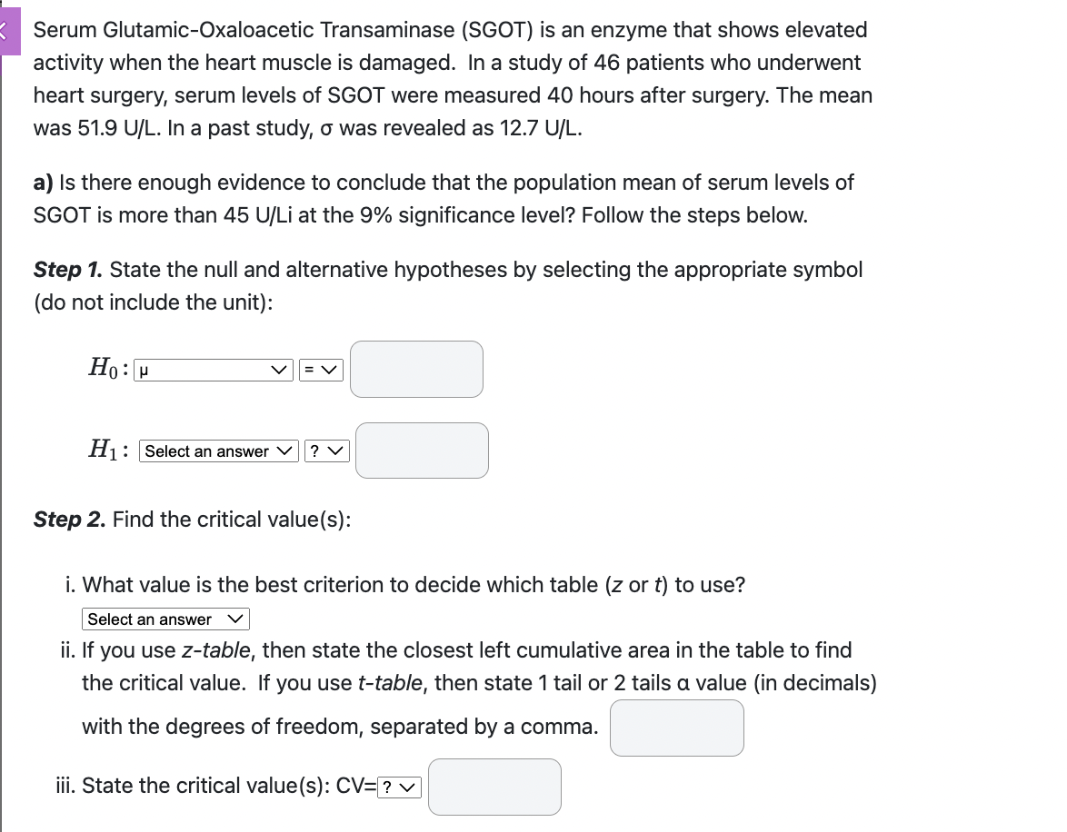Choose the parameter symbol for the null hypothesis
The width and height of the screenshot is (1067, 832).
pyautogui.click(x=213, y=370)
